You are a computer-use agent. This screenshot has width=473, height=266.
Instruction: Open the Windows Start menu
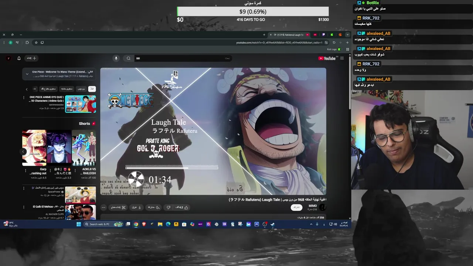[x=79, y=224]
